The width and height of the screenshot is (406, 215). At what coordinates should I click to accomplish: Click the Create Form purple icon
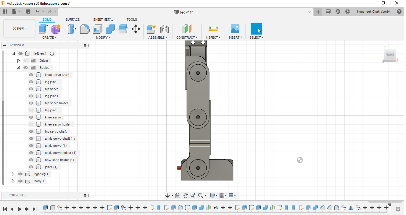(x=56, y=29)
